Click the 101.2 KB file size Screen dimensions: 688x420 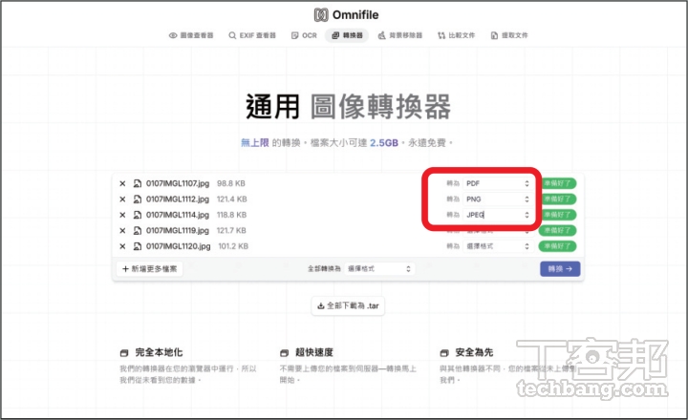click(x=233, y=246)
